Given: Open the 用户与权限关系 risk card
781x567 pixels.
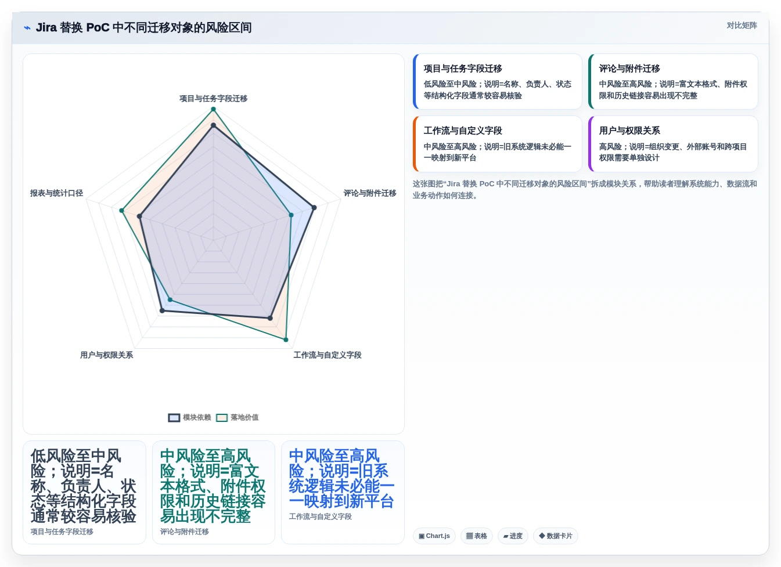Looking at the screenshot, I should tap(673, 144).
